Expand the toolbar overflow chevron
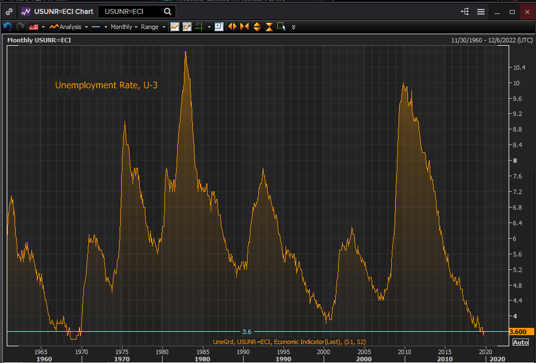Screen dimensions: 536x363 click(293, 27)
